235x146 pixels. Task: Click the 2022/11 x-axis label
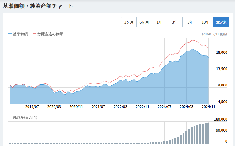pyautogui.click(x=142, y=107)
